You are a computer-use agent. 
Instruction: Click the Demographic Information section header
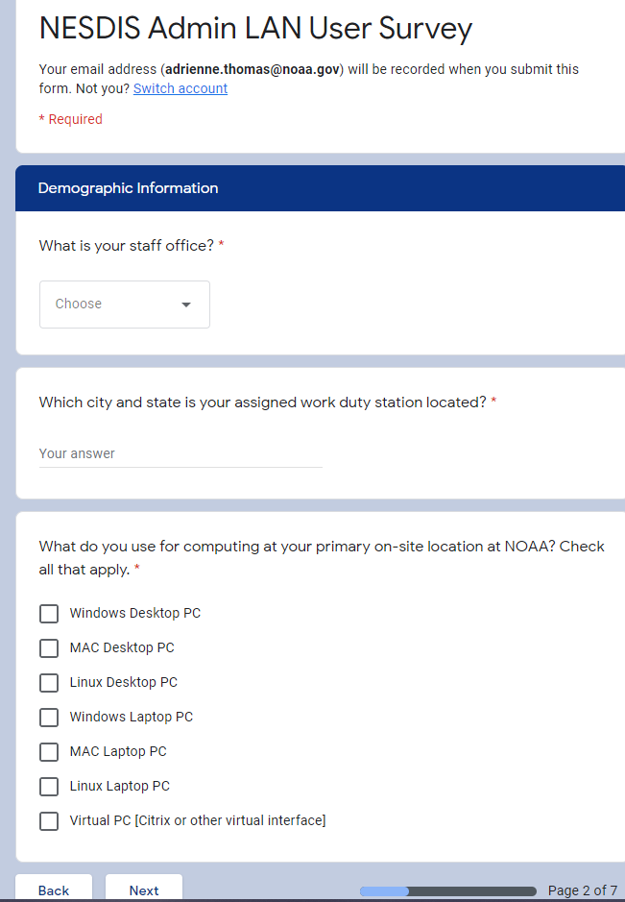coord(129,188)
